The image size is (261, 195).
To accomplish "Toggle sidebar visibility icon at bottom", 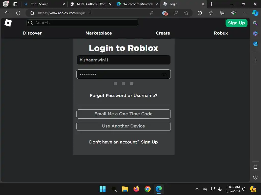I will point(255,167).
